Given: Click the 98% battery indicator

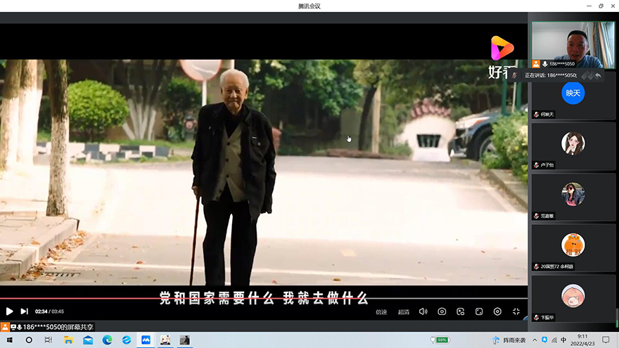Looking at the screenshot, I should point(440,340).
